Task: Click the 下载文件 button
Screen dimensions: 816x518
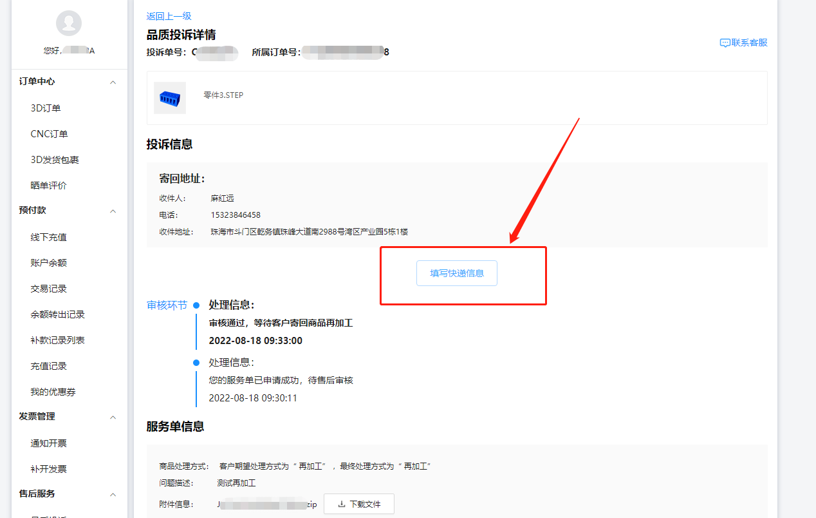Action: [359, 504]
